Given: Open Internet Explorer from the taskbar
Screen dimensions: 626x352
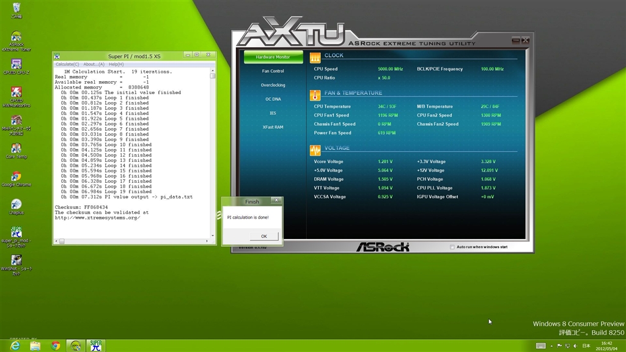Looking at the screenshot, I should (x=15, y=345).
